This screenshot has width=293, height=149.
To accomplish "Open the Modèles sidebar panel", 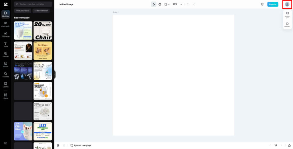I will click(x=6, y=14).
